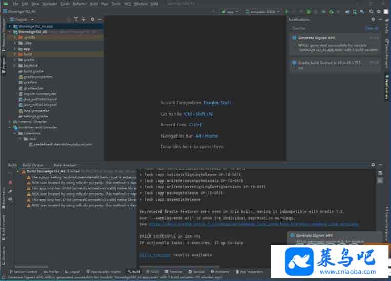Switch to the Build Analyzer tab
The width and height of the screenshot is (391, 281).
(x=65, y=165)
